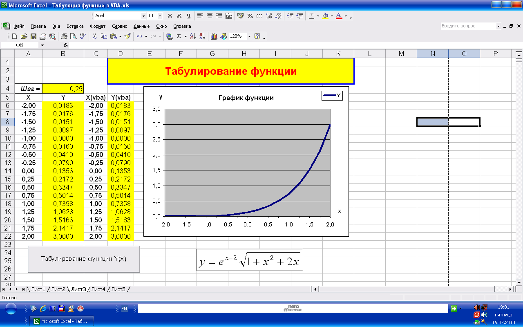Sort ascending (А-Я) icon

pos(193,36)
